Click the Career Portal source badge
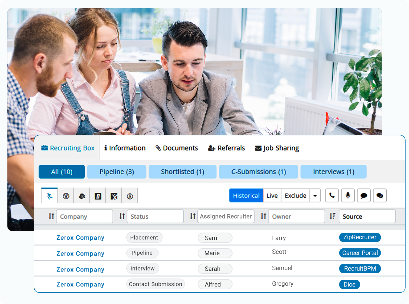The height and width of the screenshot is (304, 409). click(360, 253)
